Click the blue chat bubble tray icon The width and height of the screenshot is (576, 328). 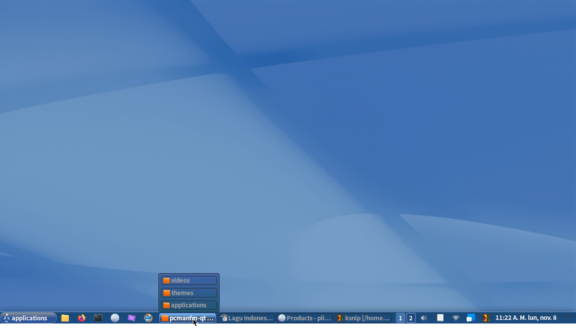pos(471,318)
